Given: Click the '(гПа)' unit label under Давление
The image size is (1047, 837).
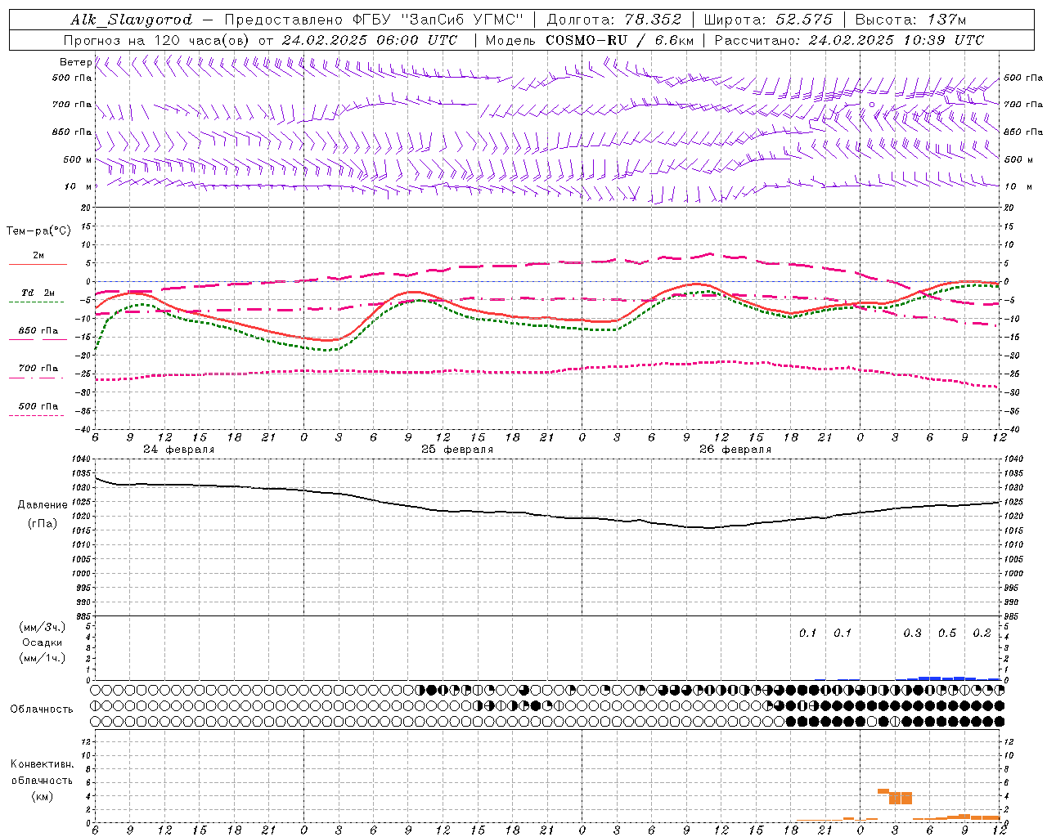Looking at the screenshot, I should [x=43, y=523].
